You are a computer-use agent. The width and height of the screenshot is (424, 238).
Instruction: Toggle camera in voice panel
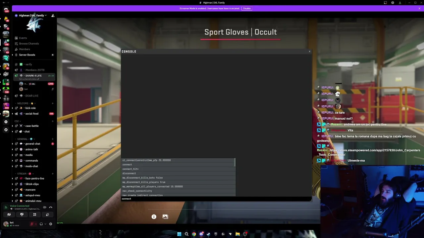(x=9, y=215)
